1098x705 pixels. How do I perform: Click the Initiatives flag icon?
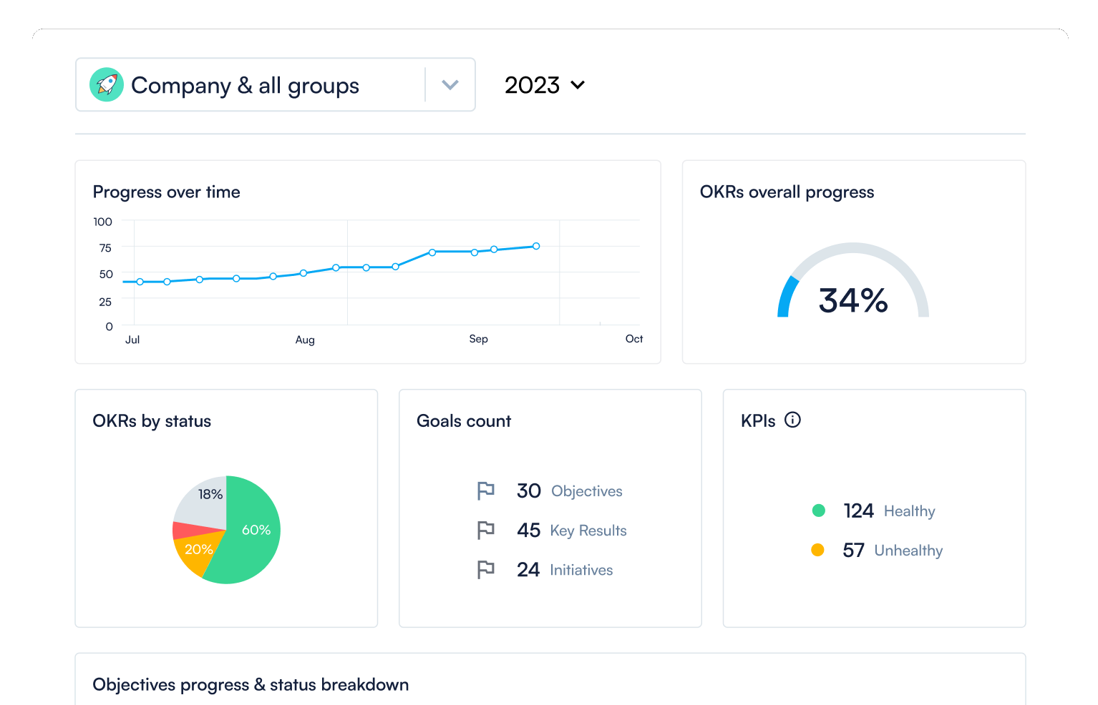click(x=486, y=570)
